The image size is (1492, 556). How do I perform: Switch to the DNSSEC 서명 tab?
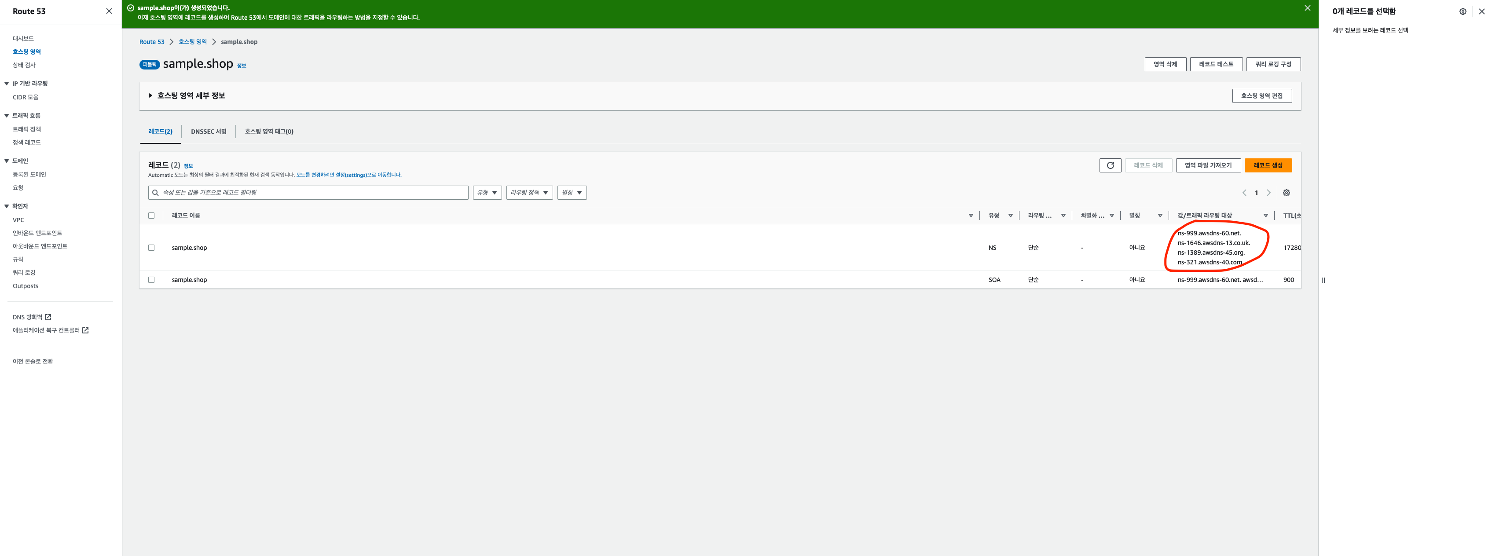pyautogui.click(x=209, y=132)
